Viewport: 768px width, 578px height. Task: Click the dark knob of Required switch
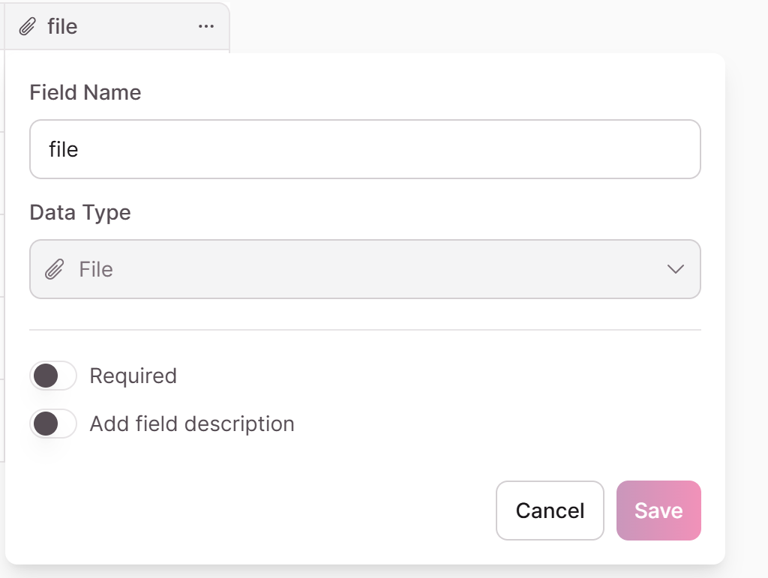click(46, 376)
